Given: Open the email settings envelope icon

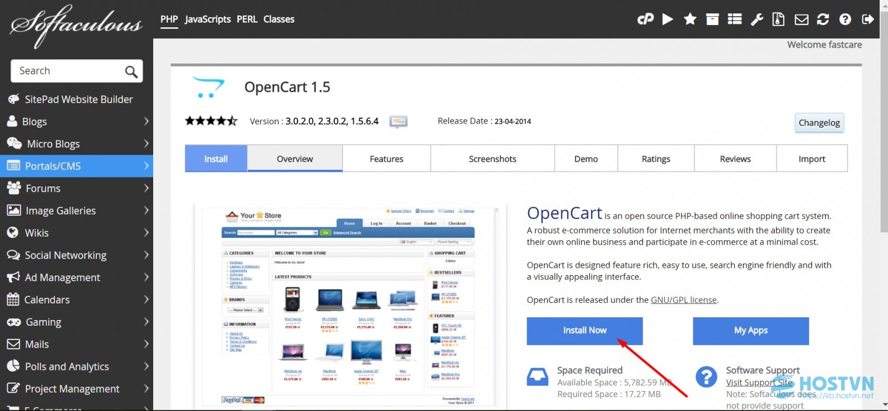Looking at the screenshot, I should (x=801, y=20).
